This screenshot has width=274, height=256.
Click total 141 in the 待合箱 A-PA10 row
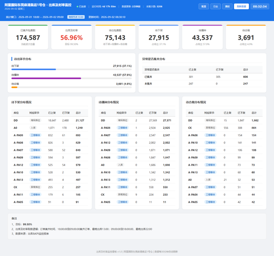coord(254,143)
